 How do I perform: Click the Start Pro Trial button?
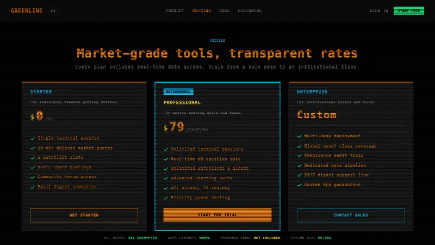point(217,215)
